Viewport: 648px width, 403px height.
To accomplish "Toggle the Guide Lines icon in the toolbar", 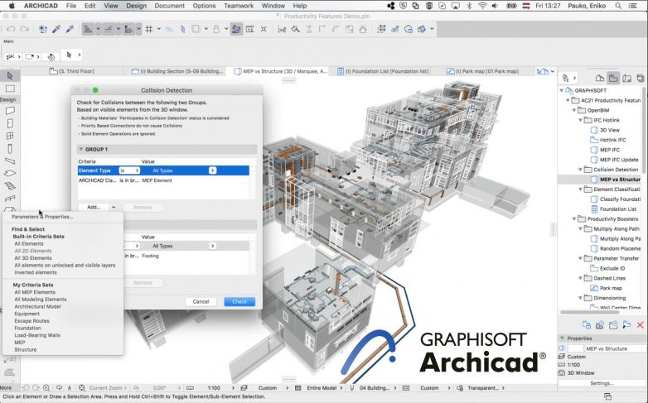I will [88, 29].
